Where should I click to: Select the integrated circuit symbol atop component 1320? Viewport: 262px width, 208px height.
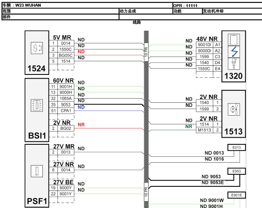(234, 40)
